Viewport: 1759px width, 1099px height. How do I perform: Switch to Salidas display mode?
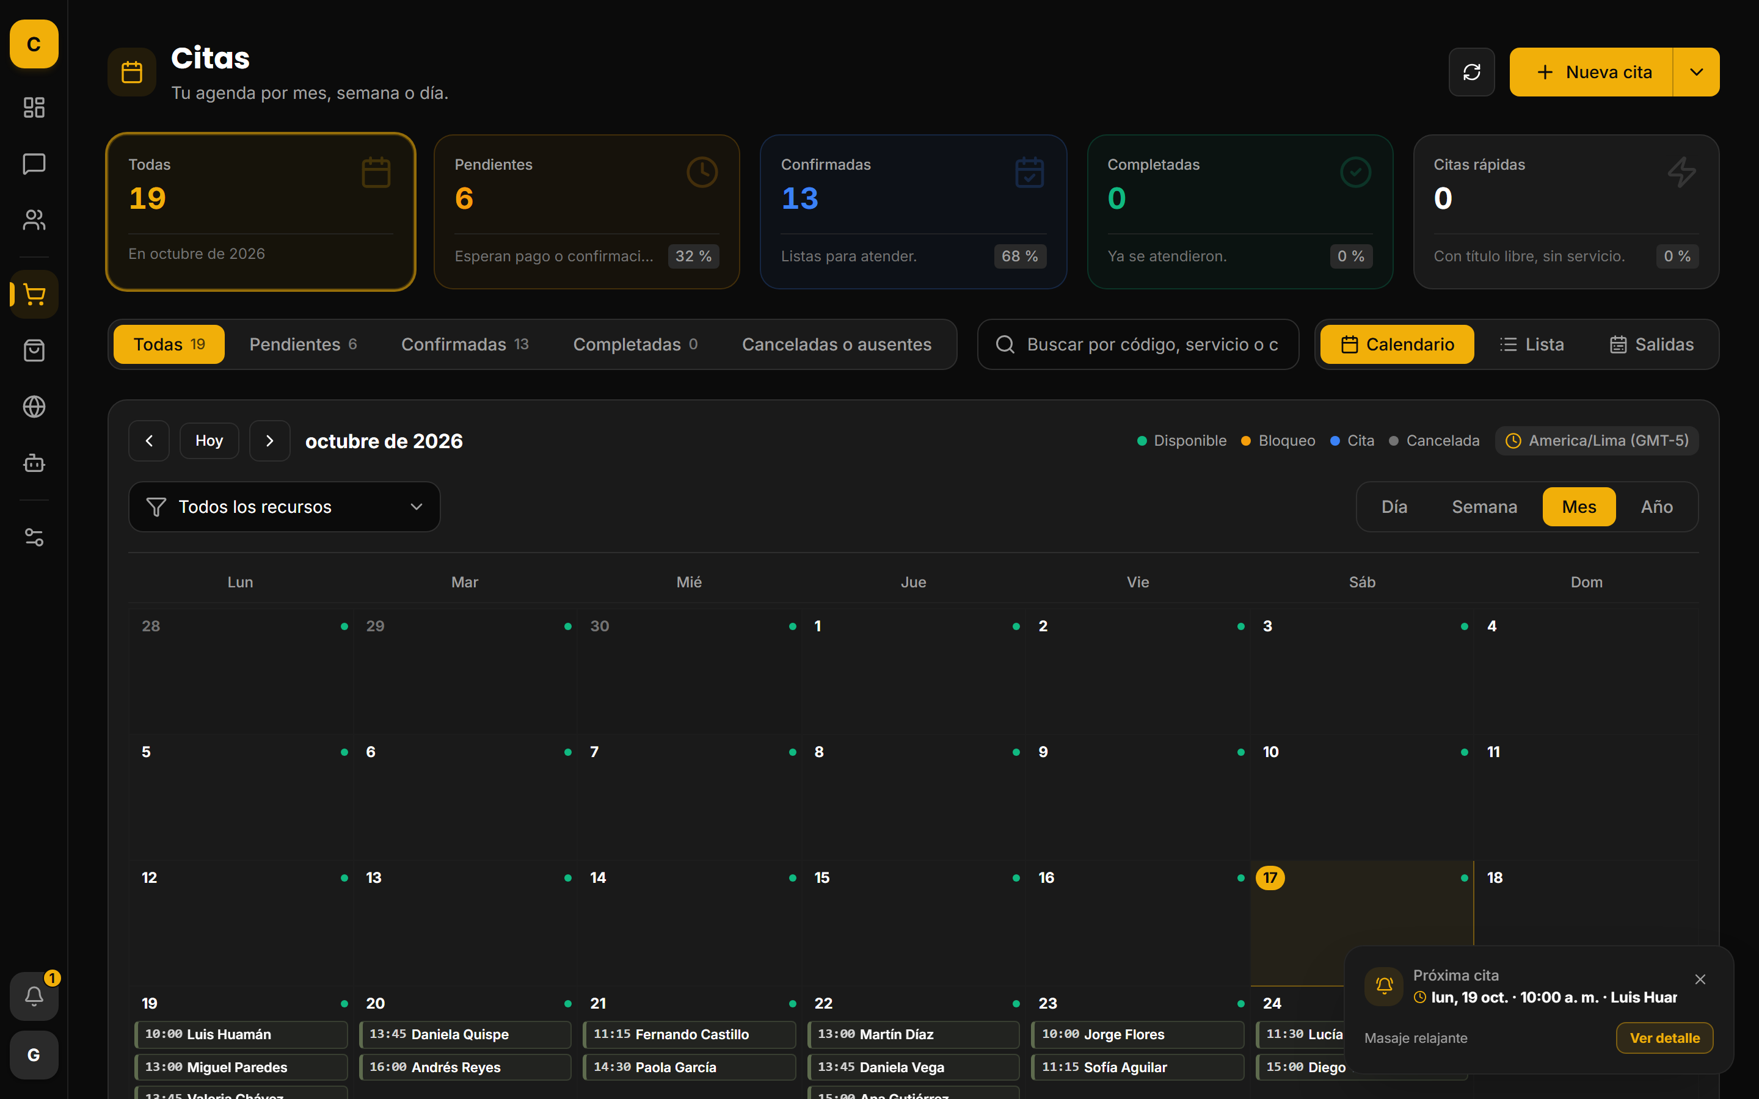tap(1652, 344)
